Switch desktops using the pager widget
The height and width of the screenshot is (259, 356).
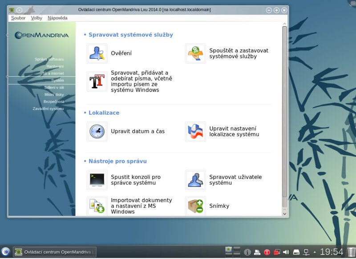coord(233,252)
